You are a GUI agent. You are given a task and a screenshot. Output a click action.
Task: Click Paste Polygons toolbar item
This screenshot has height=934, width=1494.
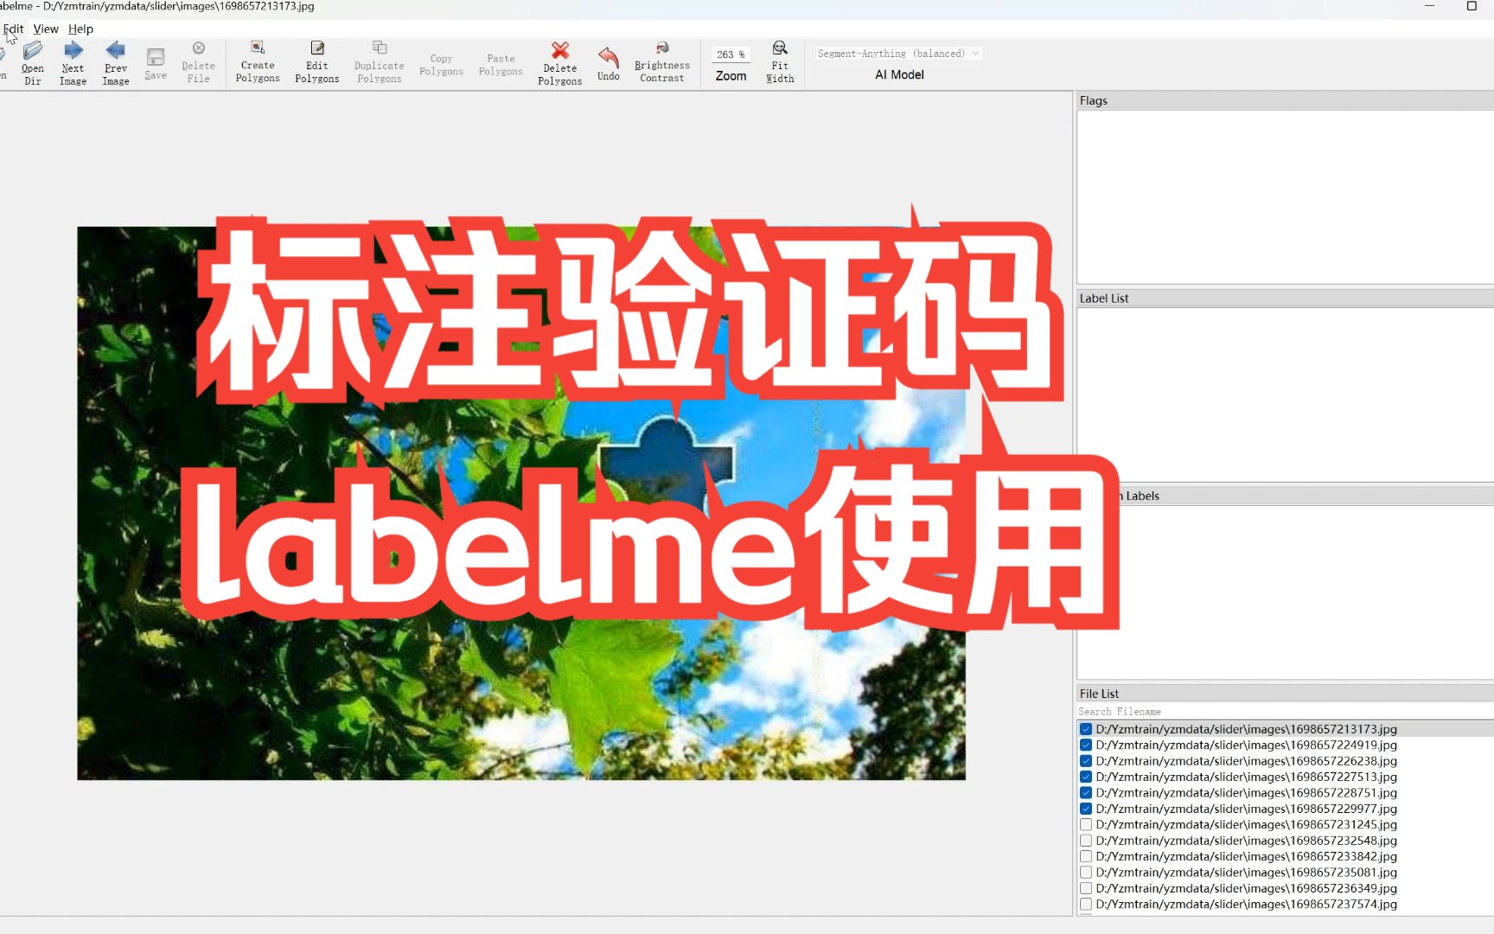pyautogui.click(x=501, y=65)
